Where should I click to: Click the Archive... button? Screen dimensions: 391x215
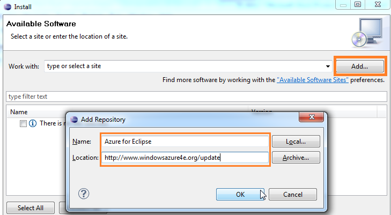point(296,158)
